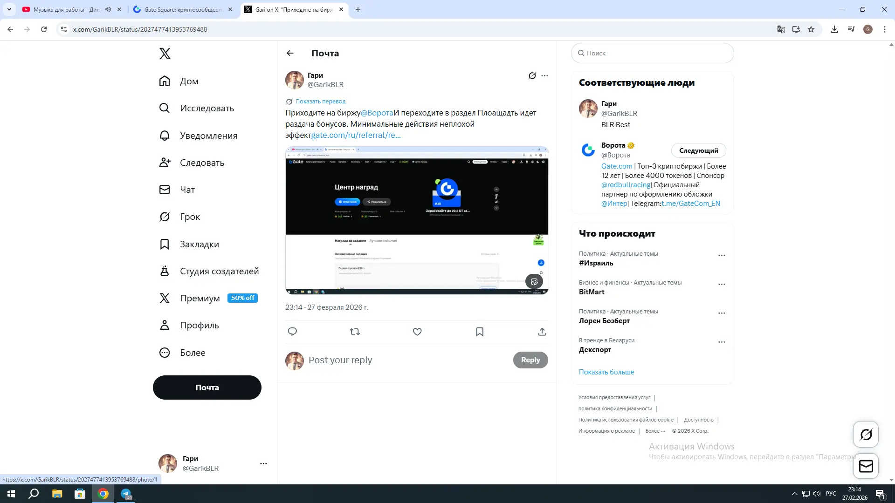This screenshot has width=895, height=503.
Task: Open Уведомления in sidebar
Action: [x=208, y=136]
